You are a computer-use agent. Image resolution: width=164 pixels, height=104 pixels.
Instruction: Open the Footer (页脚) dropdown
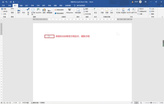pos(107,11)
